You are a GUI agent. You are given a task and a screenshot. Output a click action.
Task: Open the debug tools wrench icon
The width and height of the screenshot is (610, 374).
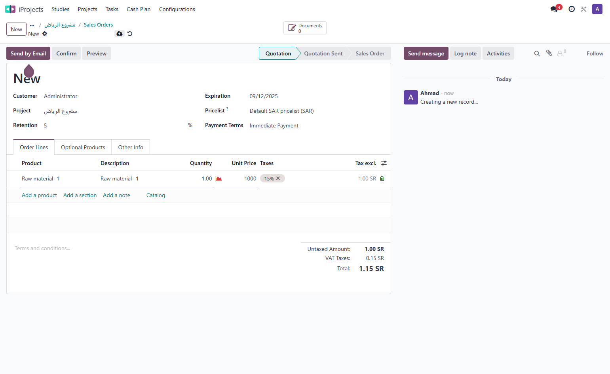click(583, 9)
